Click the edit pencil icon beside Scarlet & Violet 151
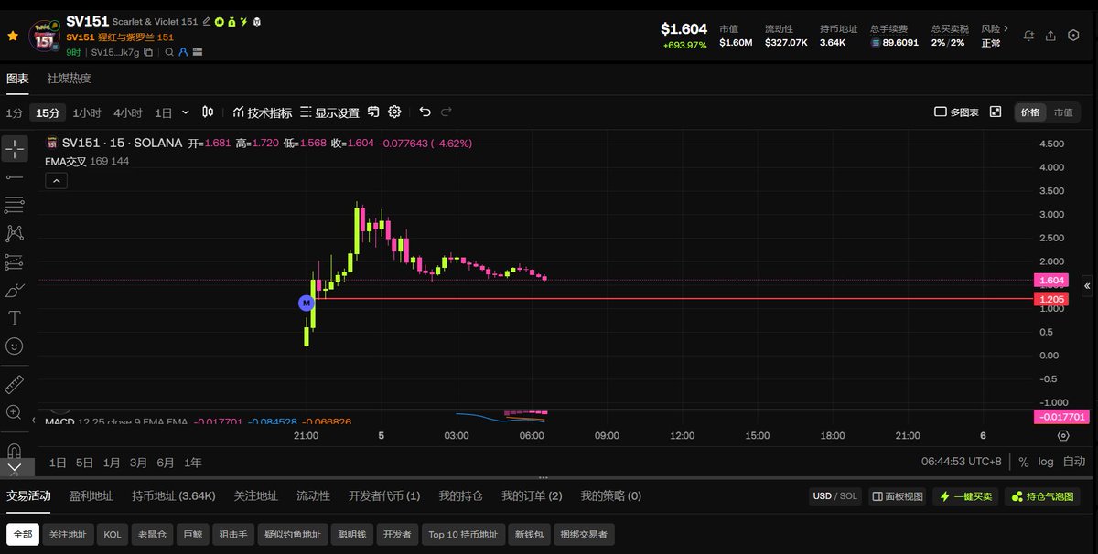1098x554 pixels. [x=207, y=21]
